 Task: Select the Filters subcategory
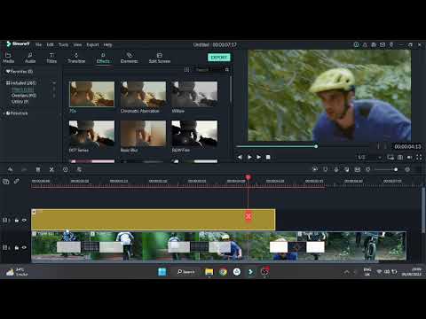[23, 89]
